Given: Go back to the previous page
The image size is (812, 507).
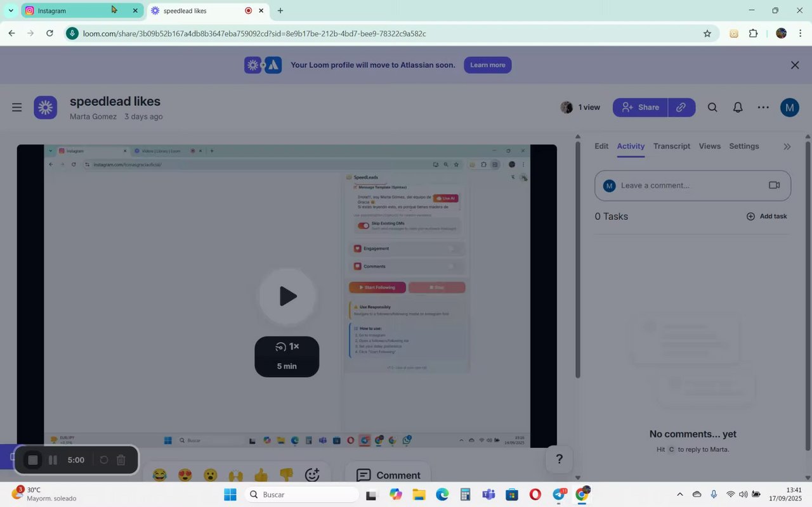Looking at the screenshot, I should click(x=11, y=34).
